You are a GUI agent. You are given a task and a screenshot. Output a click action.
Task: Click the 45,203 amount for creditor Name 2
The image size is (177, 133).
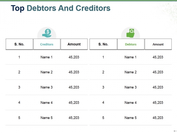(74, 72)
